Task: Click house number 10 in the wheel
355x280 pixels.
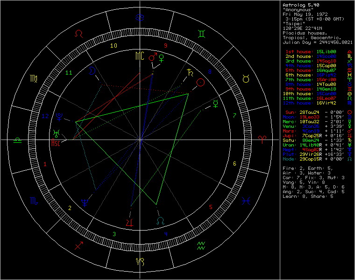Action: coord(114,46)
